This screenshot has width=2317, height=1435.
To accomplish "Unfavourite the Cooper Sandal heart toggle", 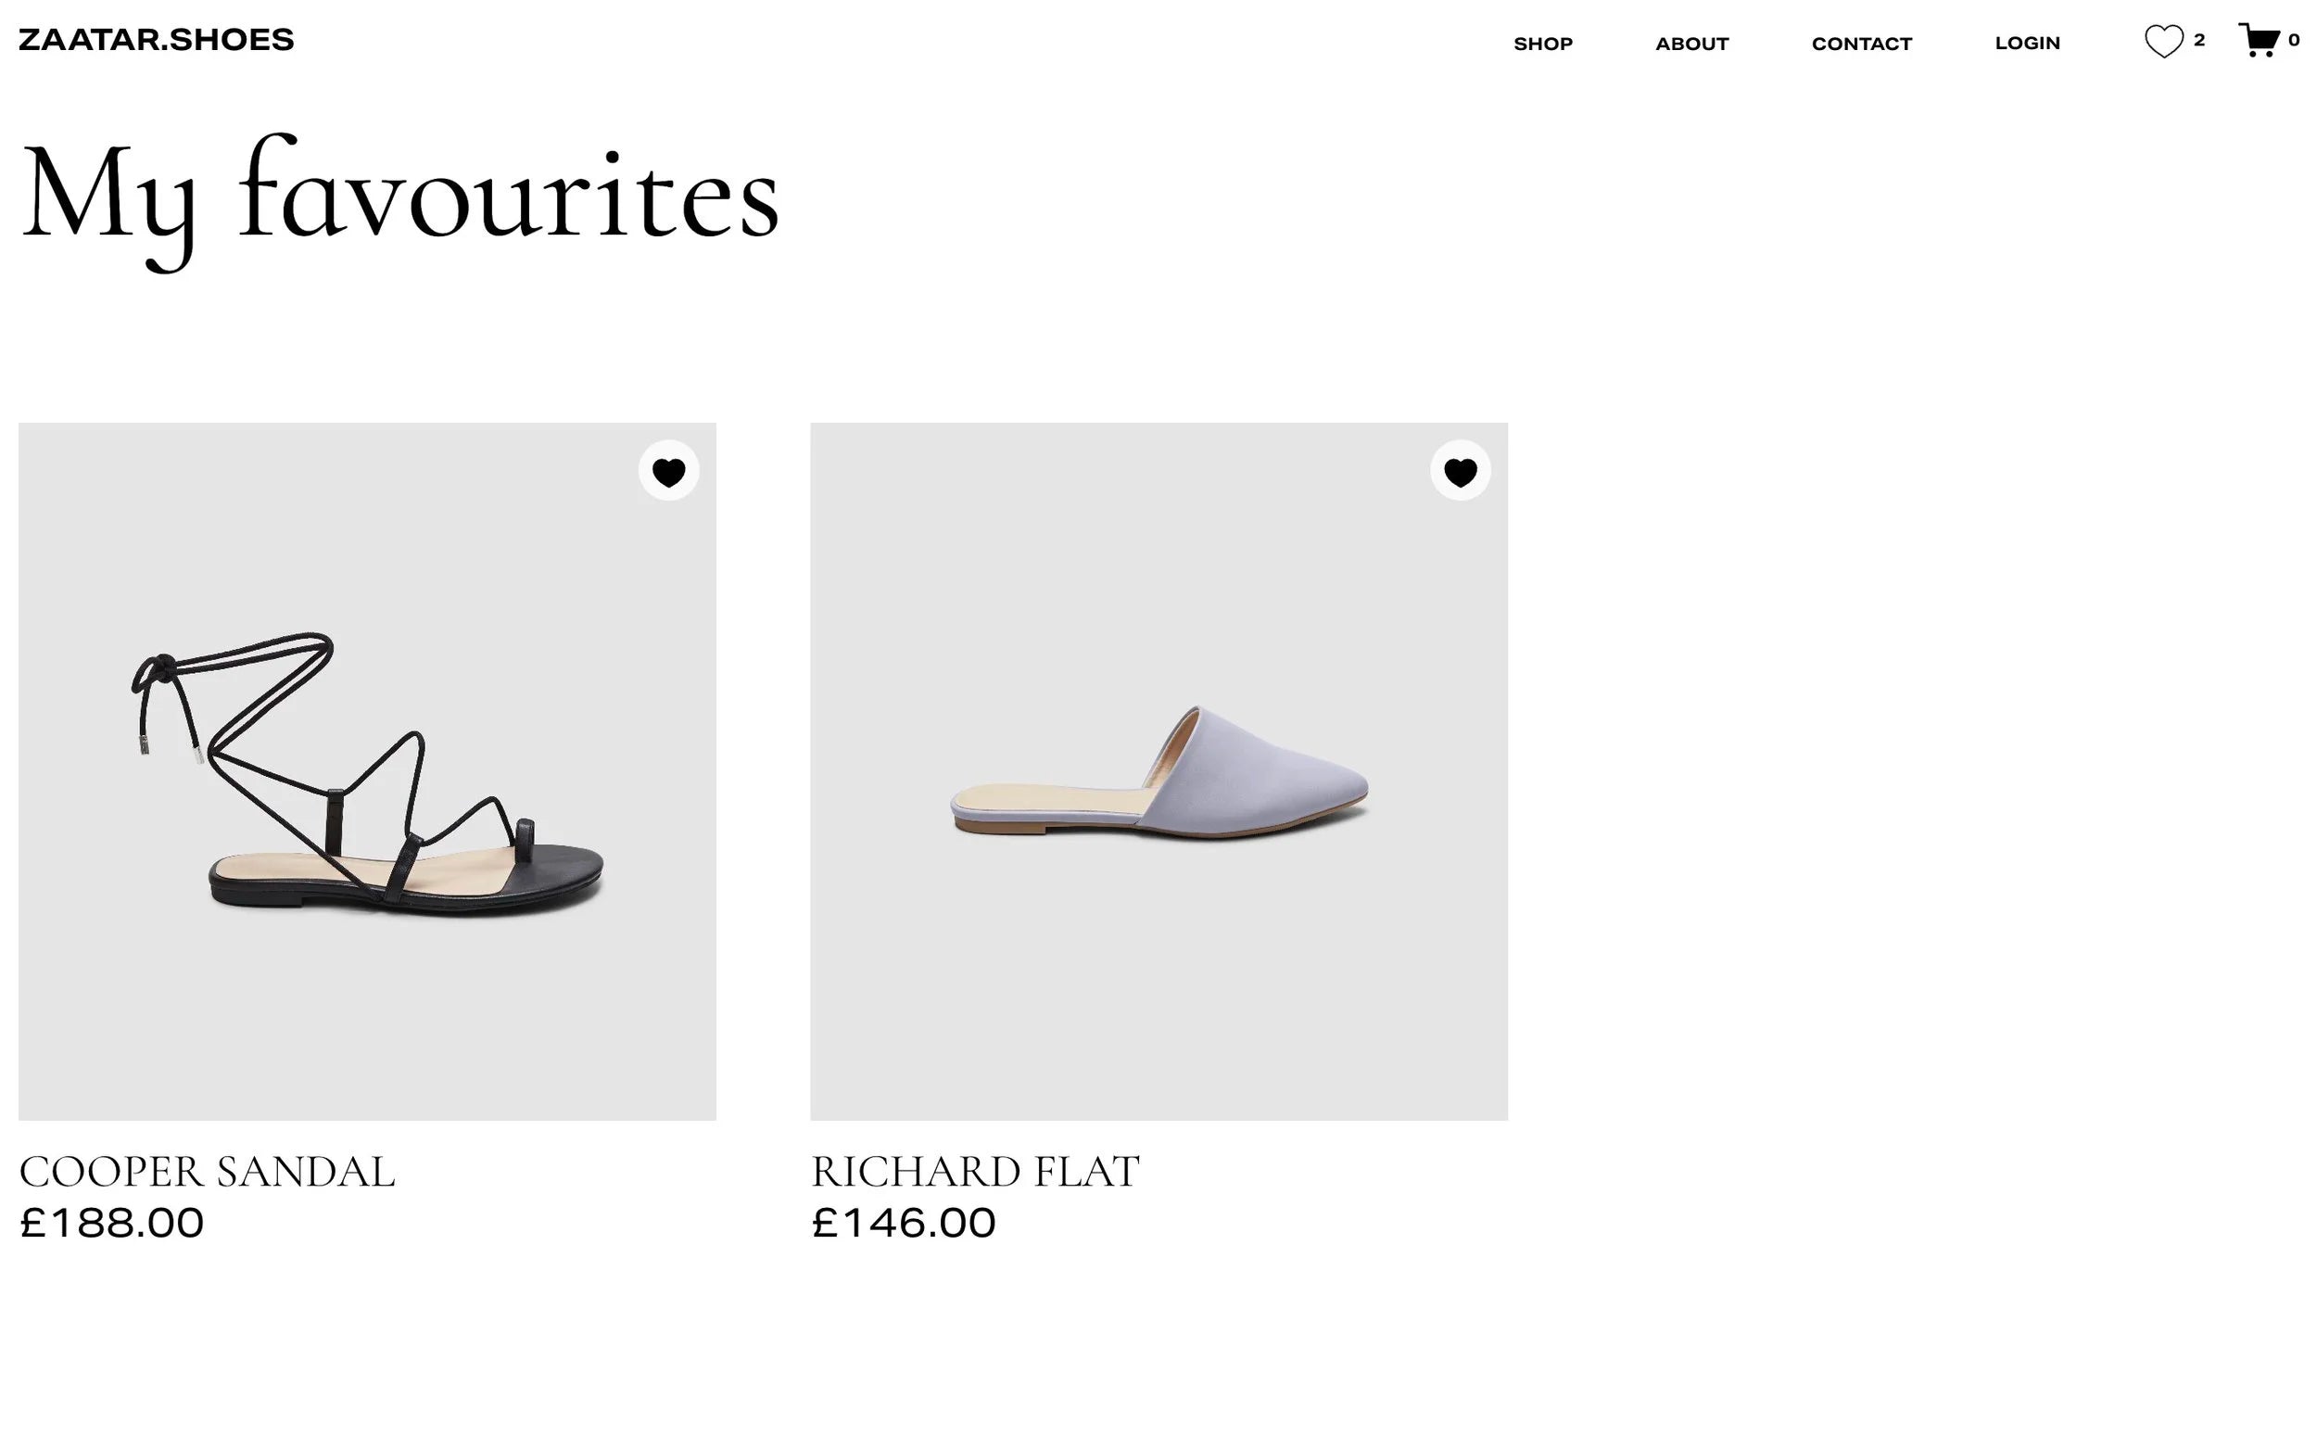I will [x=669, y=471].
